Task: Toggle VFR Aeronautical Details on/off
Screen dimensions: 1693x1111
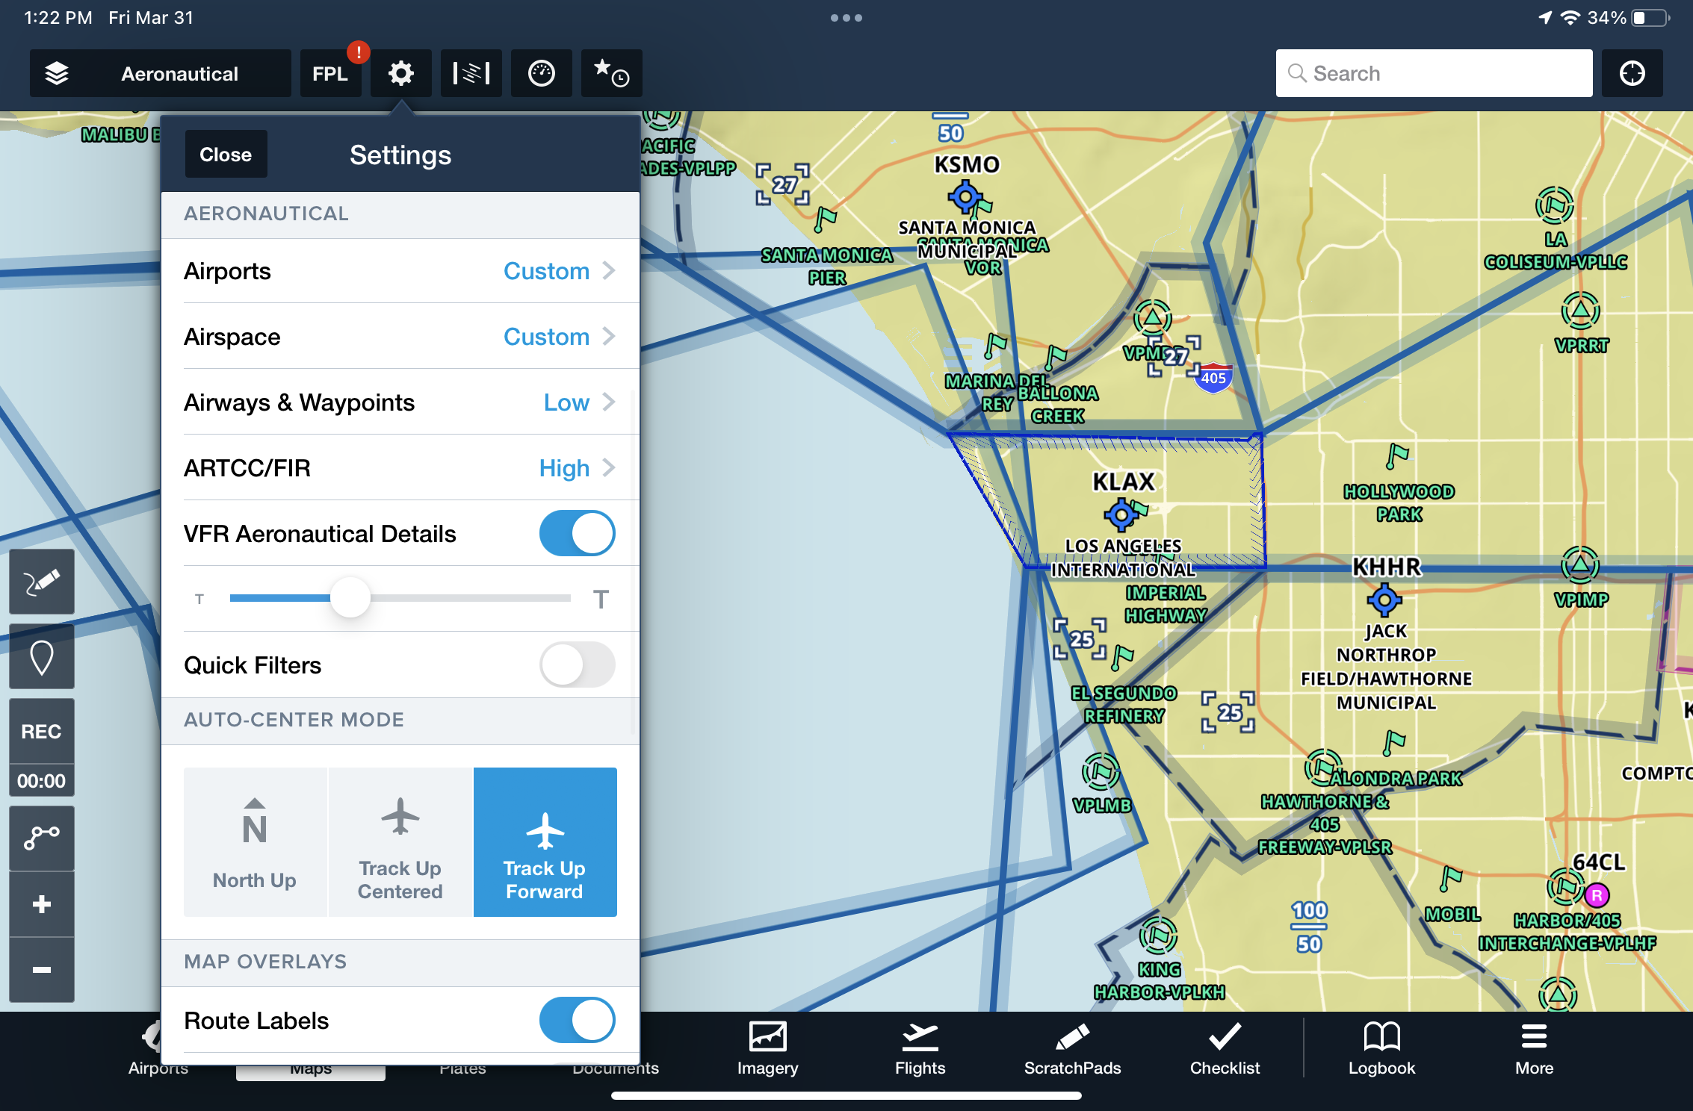Action: pyautogui.click(x=578, y=533)
